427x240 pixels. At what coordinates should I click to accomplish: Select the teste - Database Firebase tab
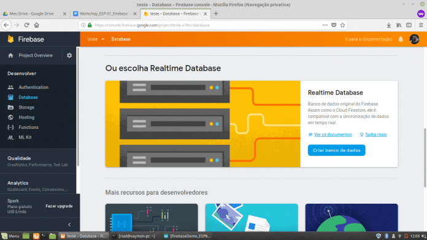coord(175,14)
